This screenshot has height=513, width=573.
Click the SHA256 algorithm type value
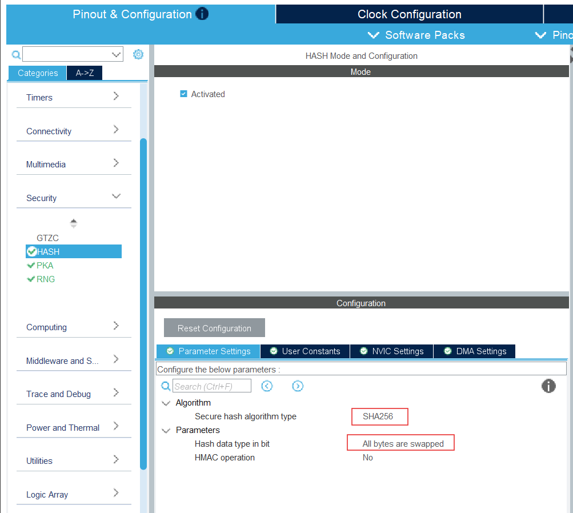click(378, 416)
